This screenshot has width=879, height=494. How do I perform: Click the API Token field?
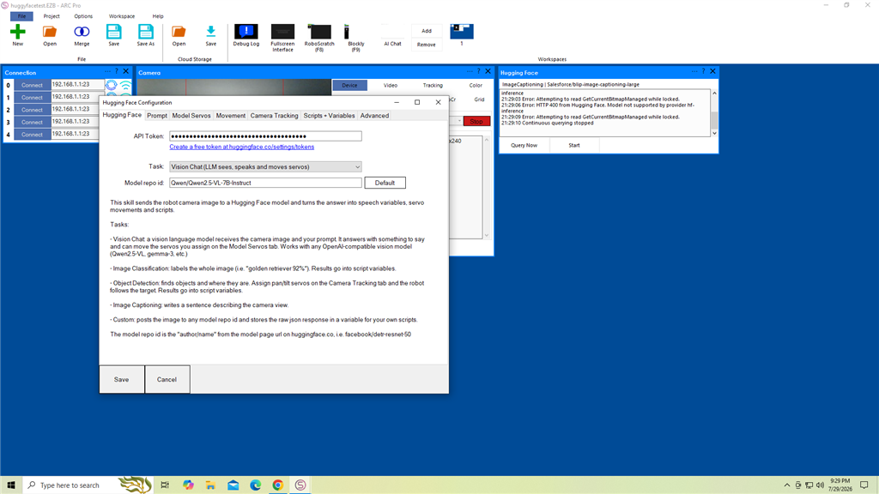tap(265, 136)
